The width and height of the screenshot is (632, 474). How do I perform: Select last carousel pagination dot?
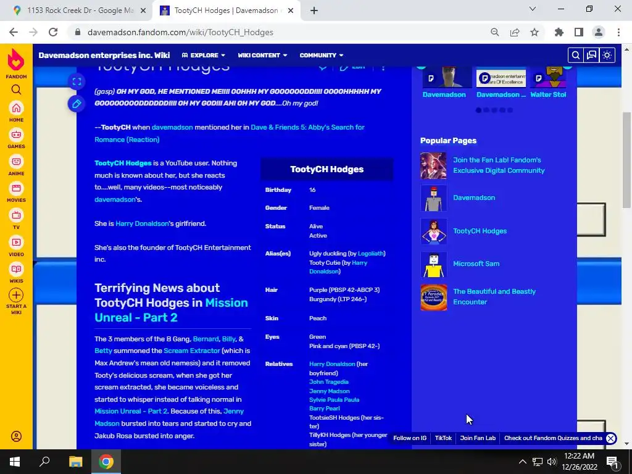[x=510, y=110]
